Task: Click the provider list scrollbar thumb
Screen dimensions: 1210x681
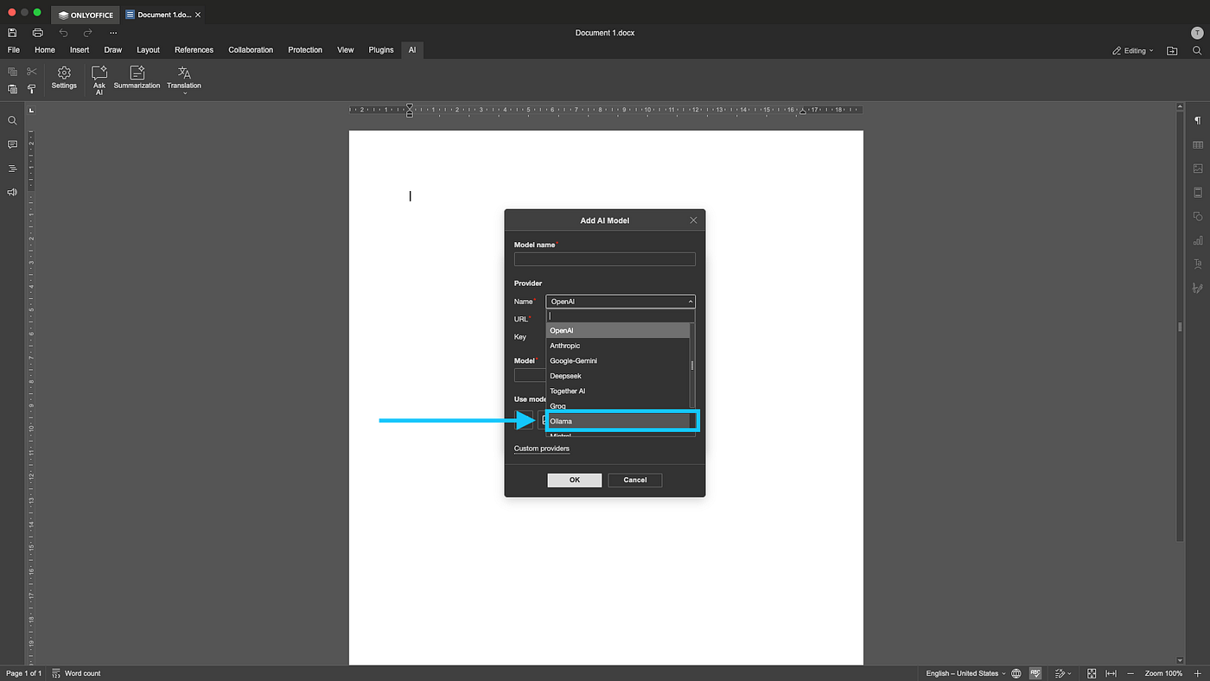Action: (692, 365)
